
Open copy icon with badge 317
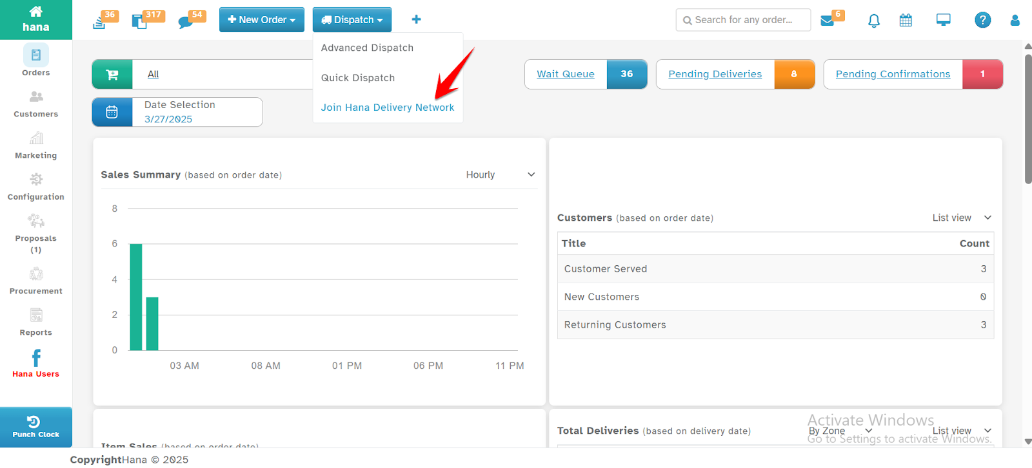139,22
